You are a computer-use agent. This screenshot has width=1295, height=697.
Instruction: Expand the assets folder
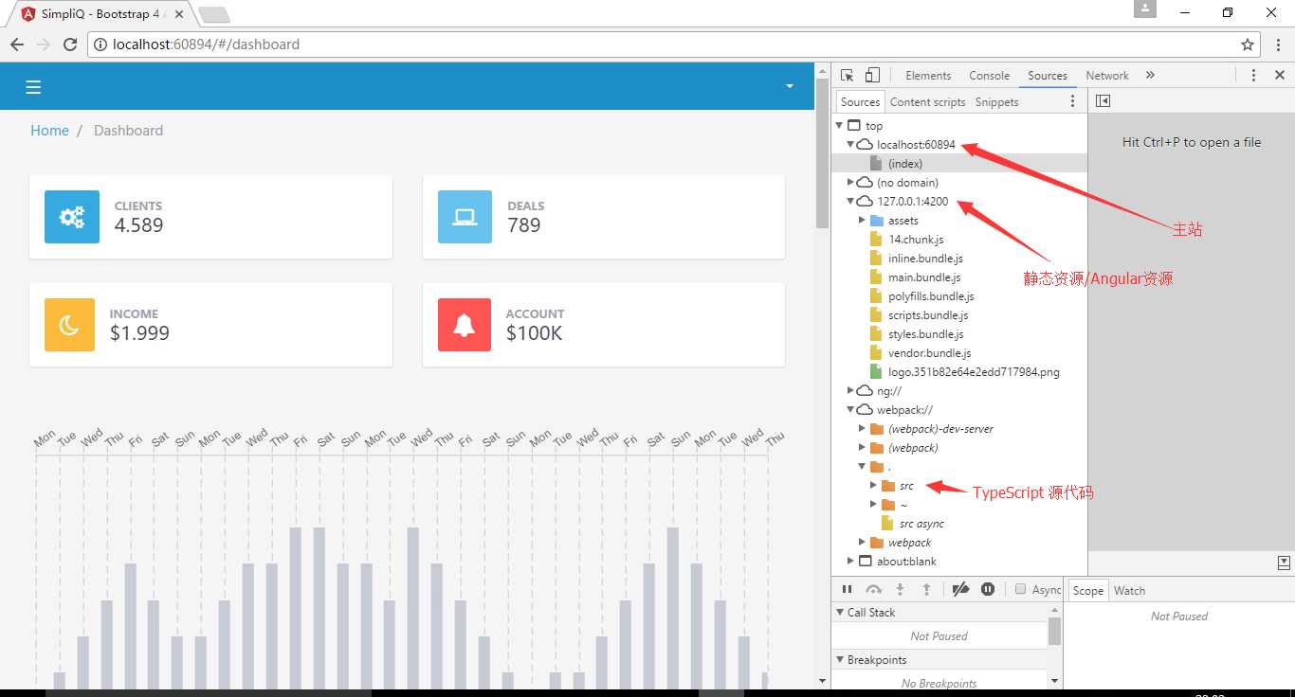862,221
